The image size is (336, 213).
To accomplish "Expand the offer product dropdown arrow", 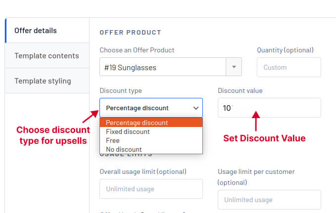I will (x=234, y=67).
